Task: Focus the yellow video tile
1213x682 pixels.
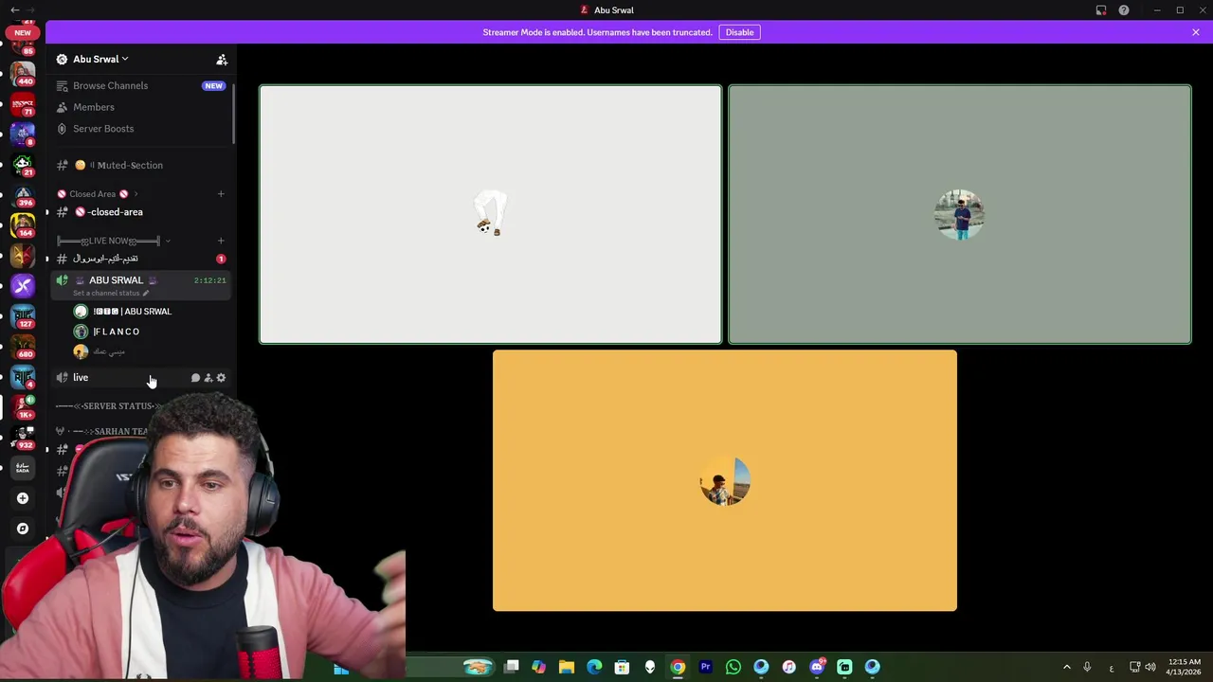Action: coord(725,480)
